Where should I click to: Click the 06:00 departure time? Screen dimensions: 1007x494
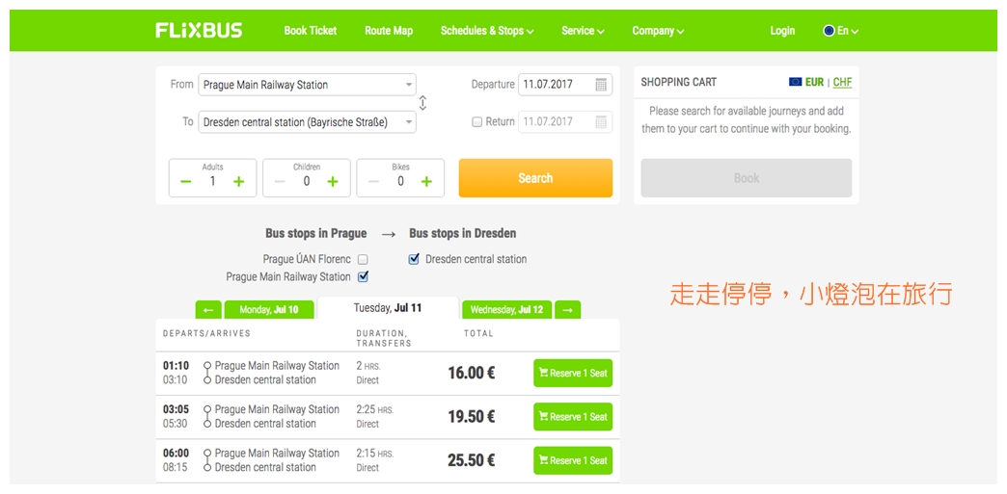pos(176,454)
